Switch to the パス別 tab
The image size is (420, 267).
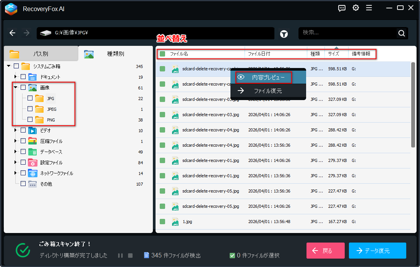(41, 53)
